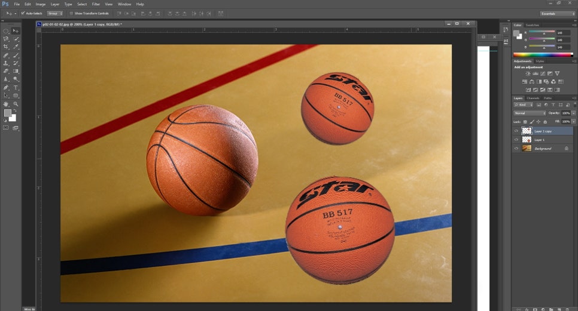
Task: Reset default foreground and background colors
Action: tap(5, 120)
